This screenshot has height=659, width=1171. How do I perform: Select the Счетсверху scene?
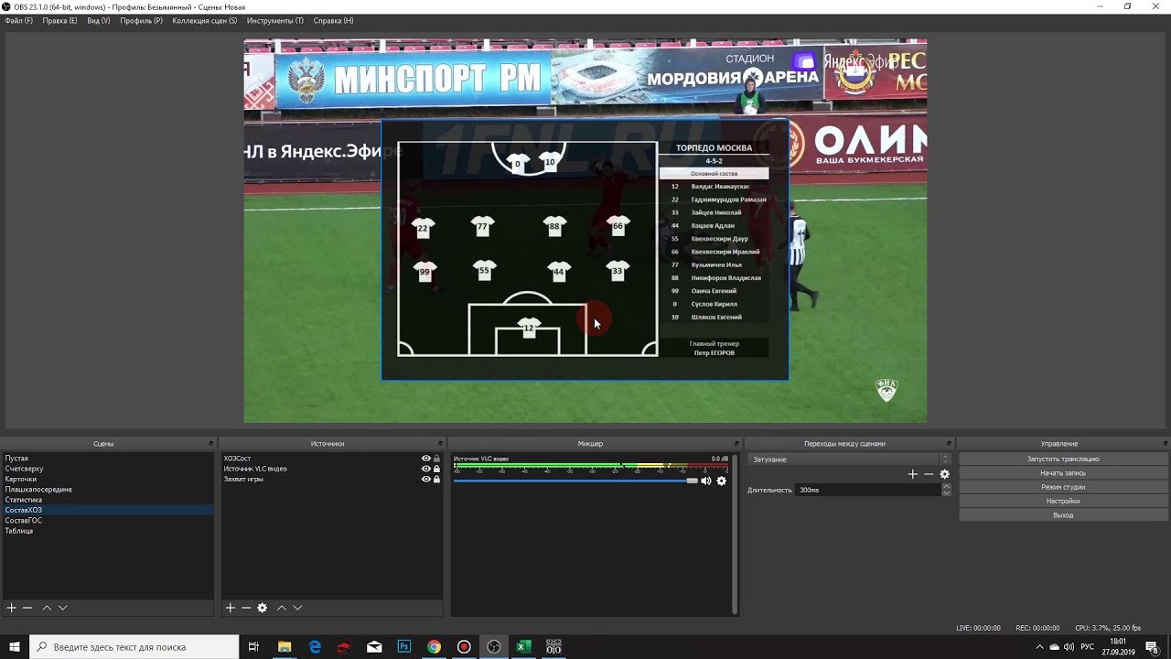pos(108,469)
